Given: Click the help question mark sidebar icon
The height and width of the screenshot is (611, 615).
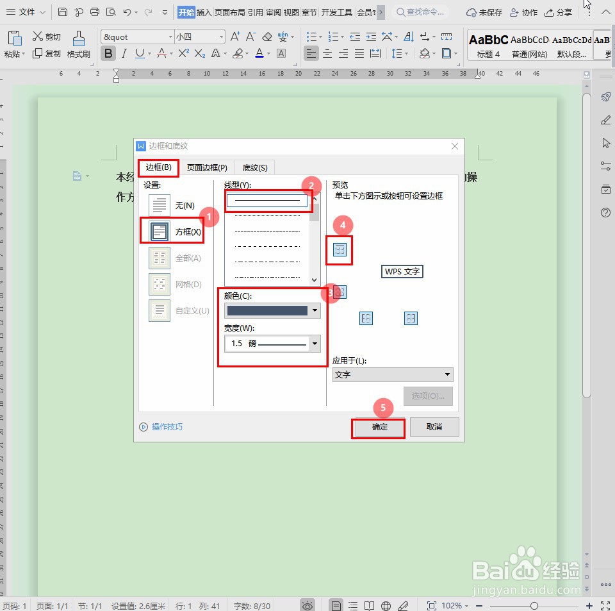Looking at the screenshot, I should (605, 212).
